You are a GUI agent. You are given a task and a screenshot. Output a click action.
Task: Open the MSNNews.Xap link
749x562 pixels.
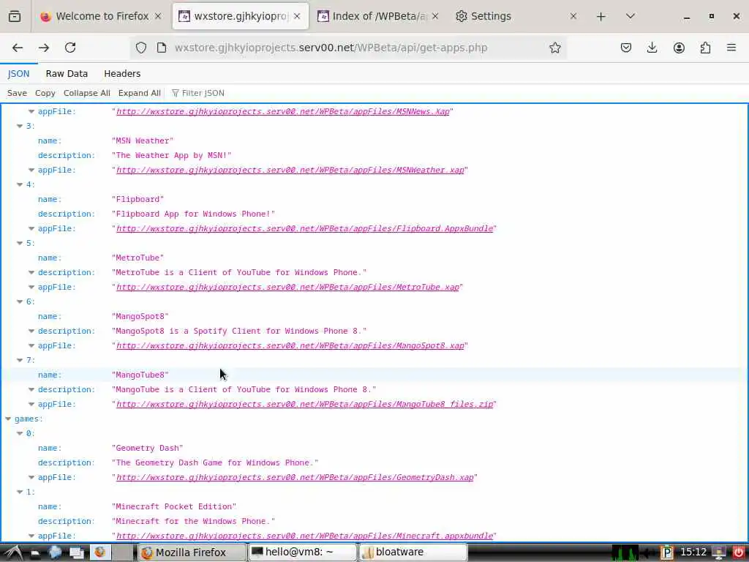[x=283, y=111]
